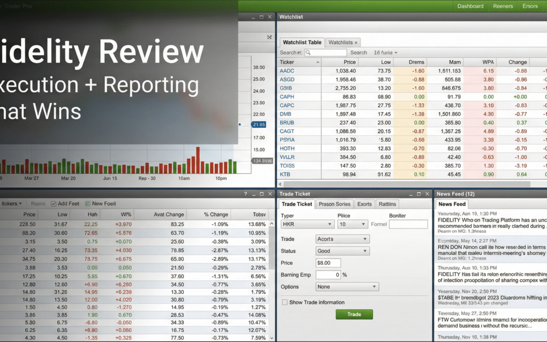Minimize the chart panel window
Image resolution: width=547 pixels, height=342 pixels.
(253, 17)
